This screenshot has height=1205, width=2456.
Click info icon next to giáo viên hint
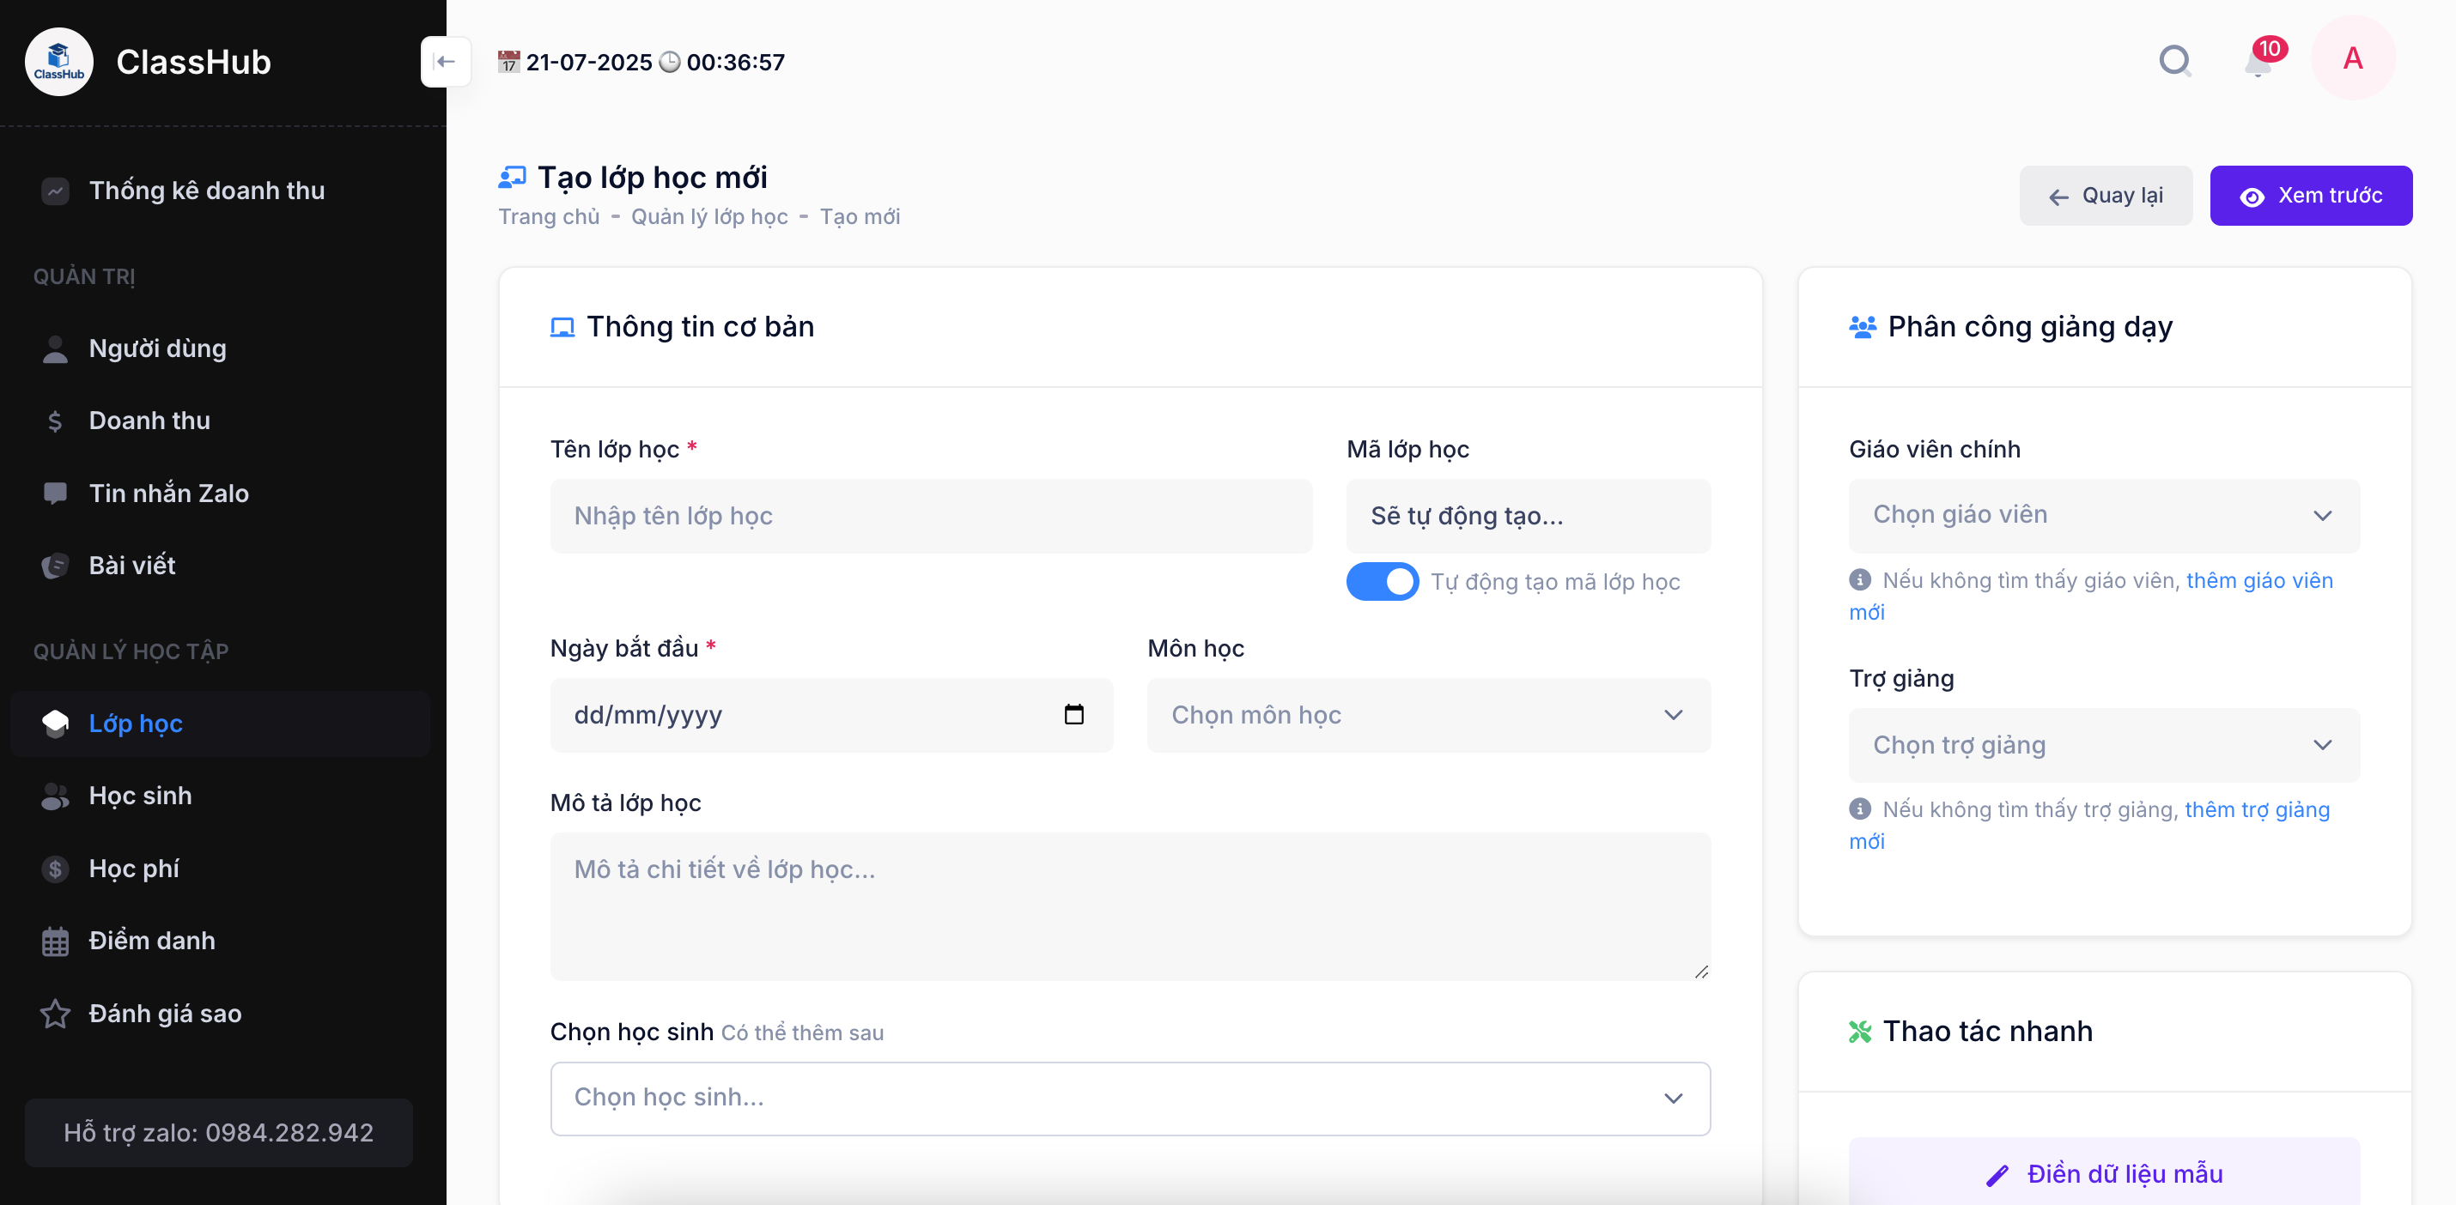[x=1859, y=579]
